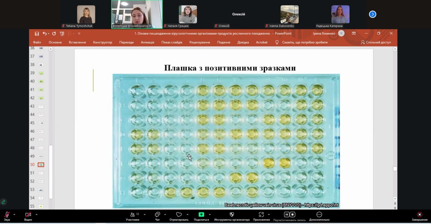Expand audio options arrow next to Звук
Image resolution: width=431 pixels, height=224 pixels.
pos(14,214)
